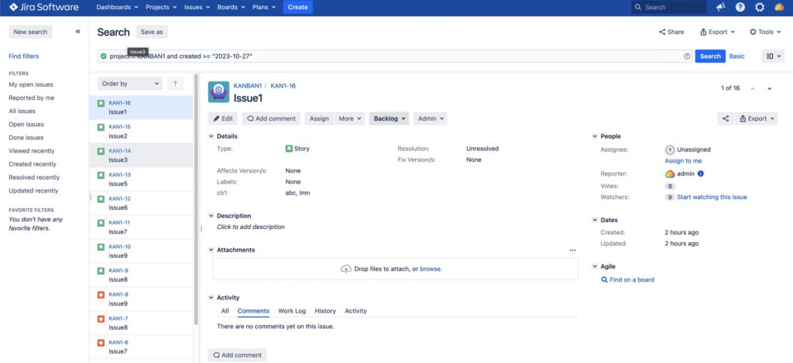The width and height of the screenshot is (793, 363).
Task: Click the Assign to me link
Action: (683, 161)
